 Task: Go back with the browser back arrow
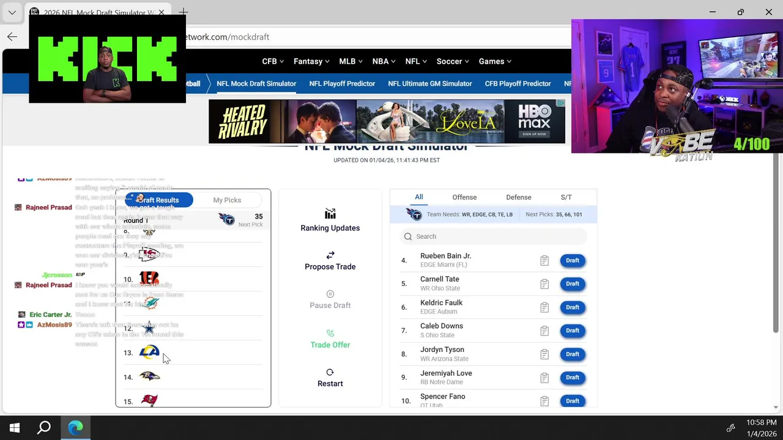tap(12, 37)
